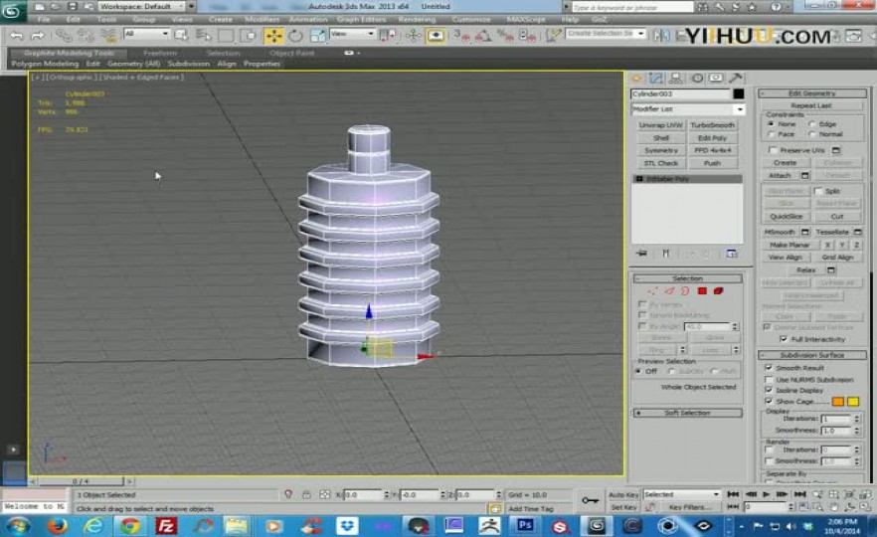Screen dimensions: 877x537
Task: Open the Modifiers menu
Action: [x=262, y=20]
